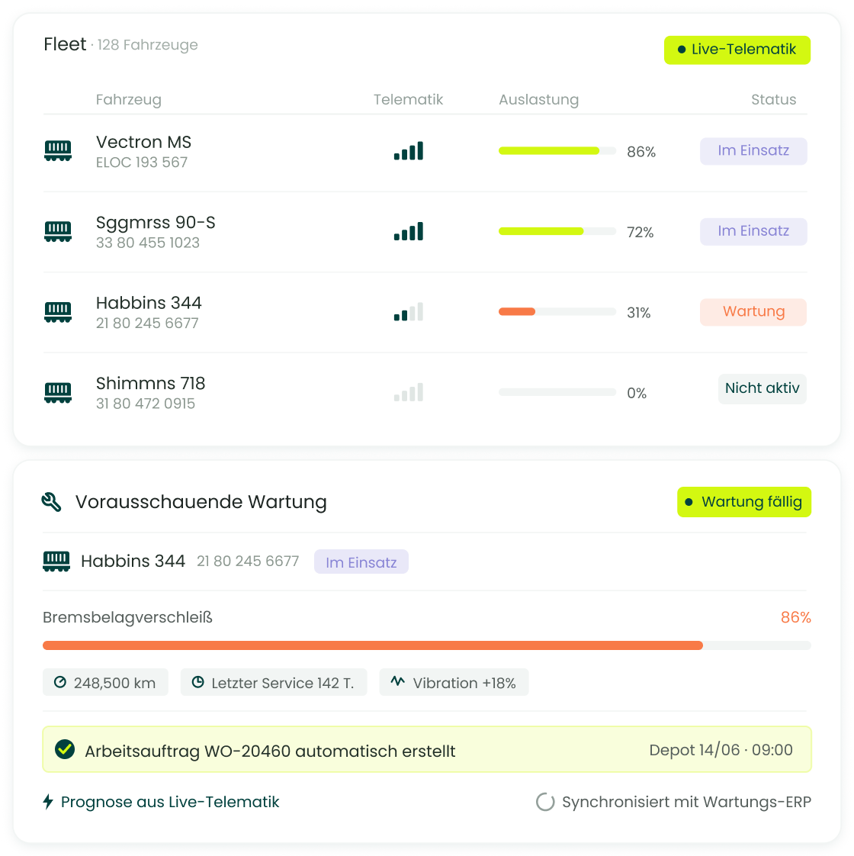The height and width of the screenshot is (856, 854).
Task: Click the Vectron MS 86% utilization bar
Action: (557, 150)
